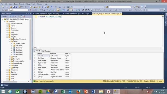Click the New Query toolbar button
Image resolution: width=167 pixels, height=94 pixels.
tap(24, 7)
